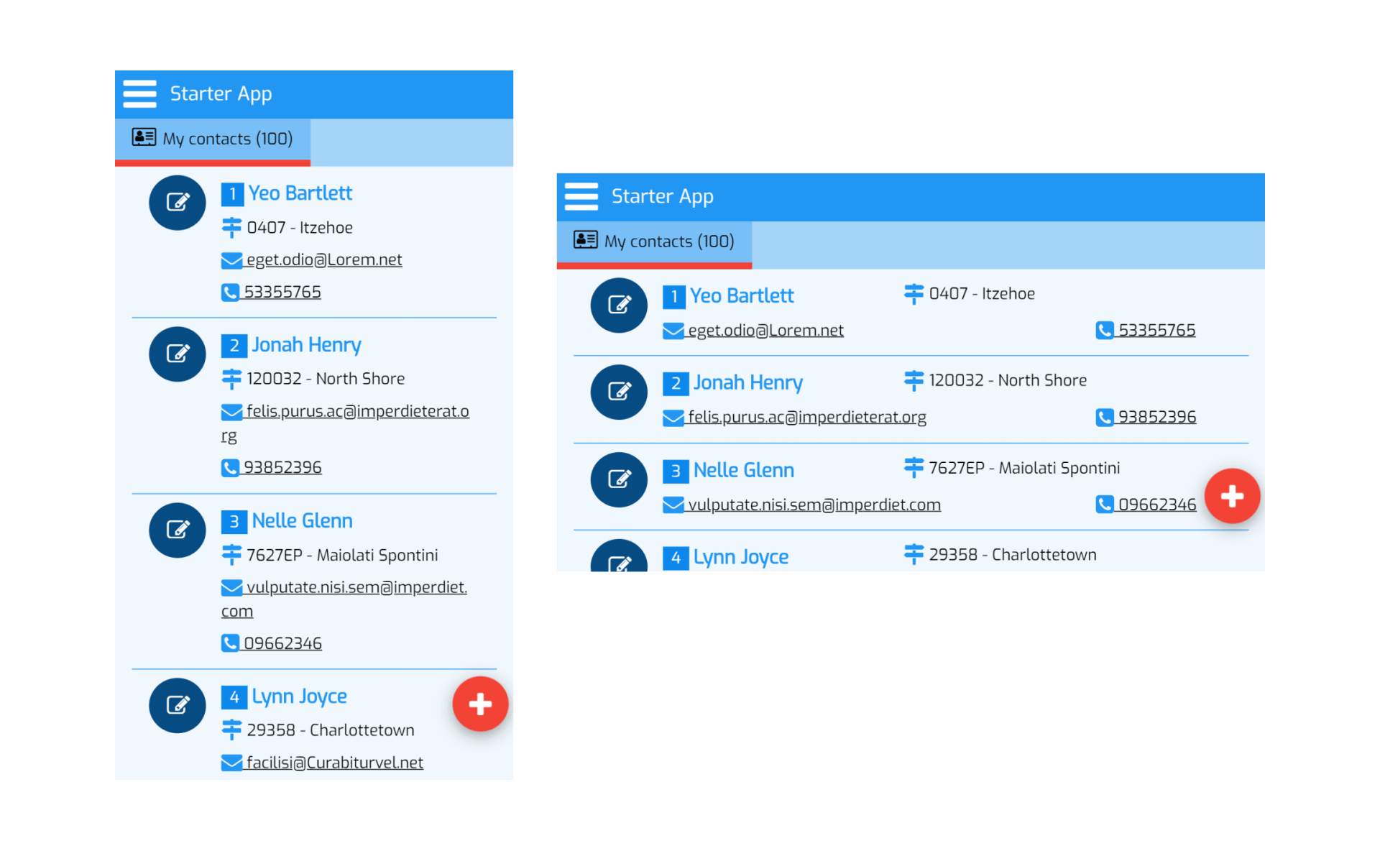Call 53355765 in narrow view
Viewport: 1380px width, 851px height.
pos(272,292)
